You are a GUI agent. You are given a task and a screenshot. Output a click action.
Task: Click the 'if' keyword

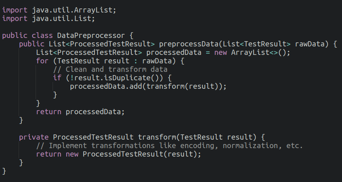pos(57,77)
